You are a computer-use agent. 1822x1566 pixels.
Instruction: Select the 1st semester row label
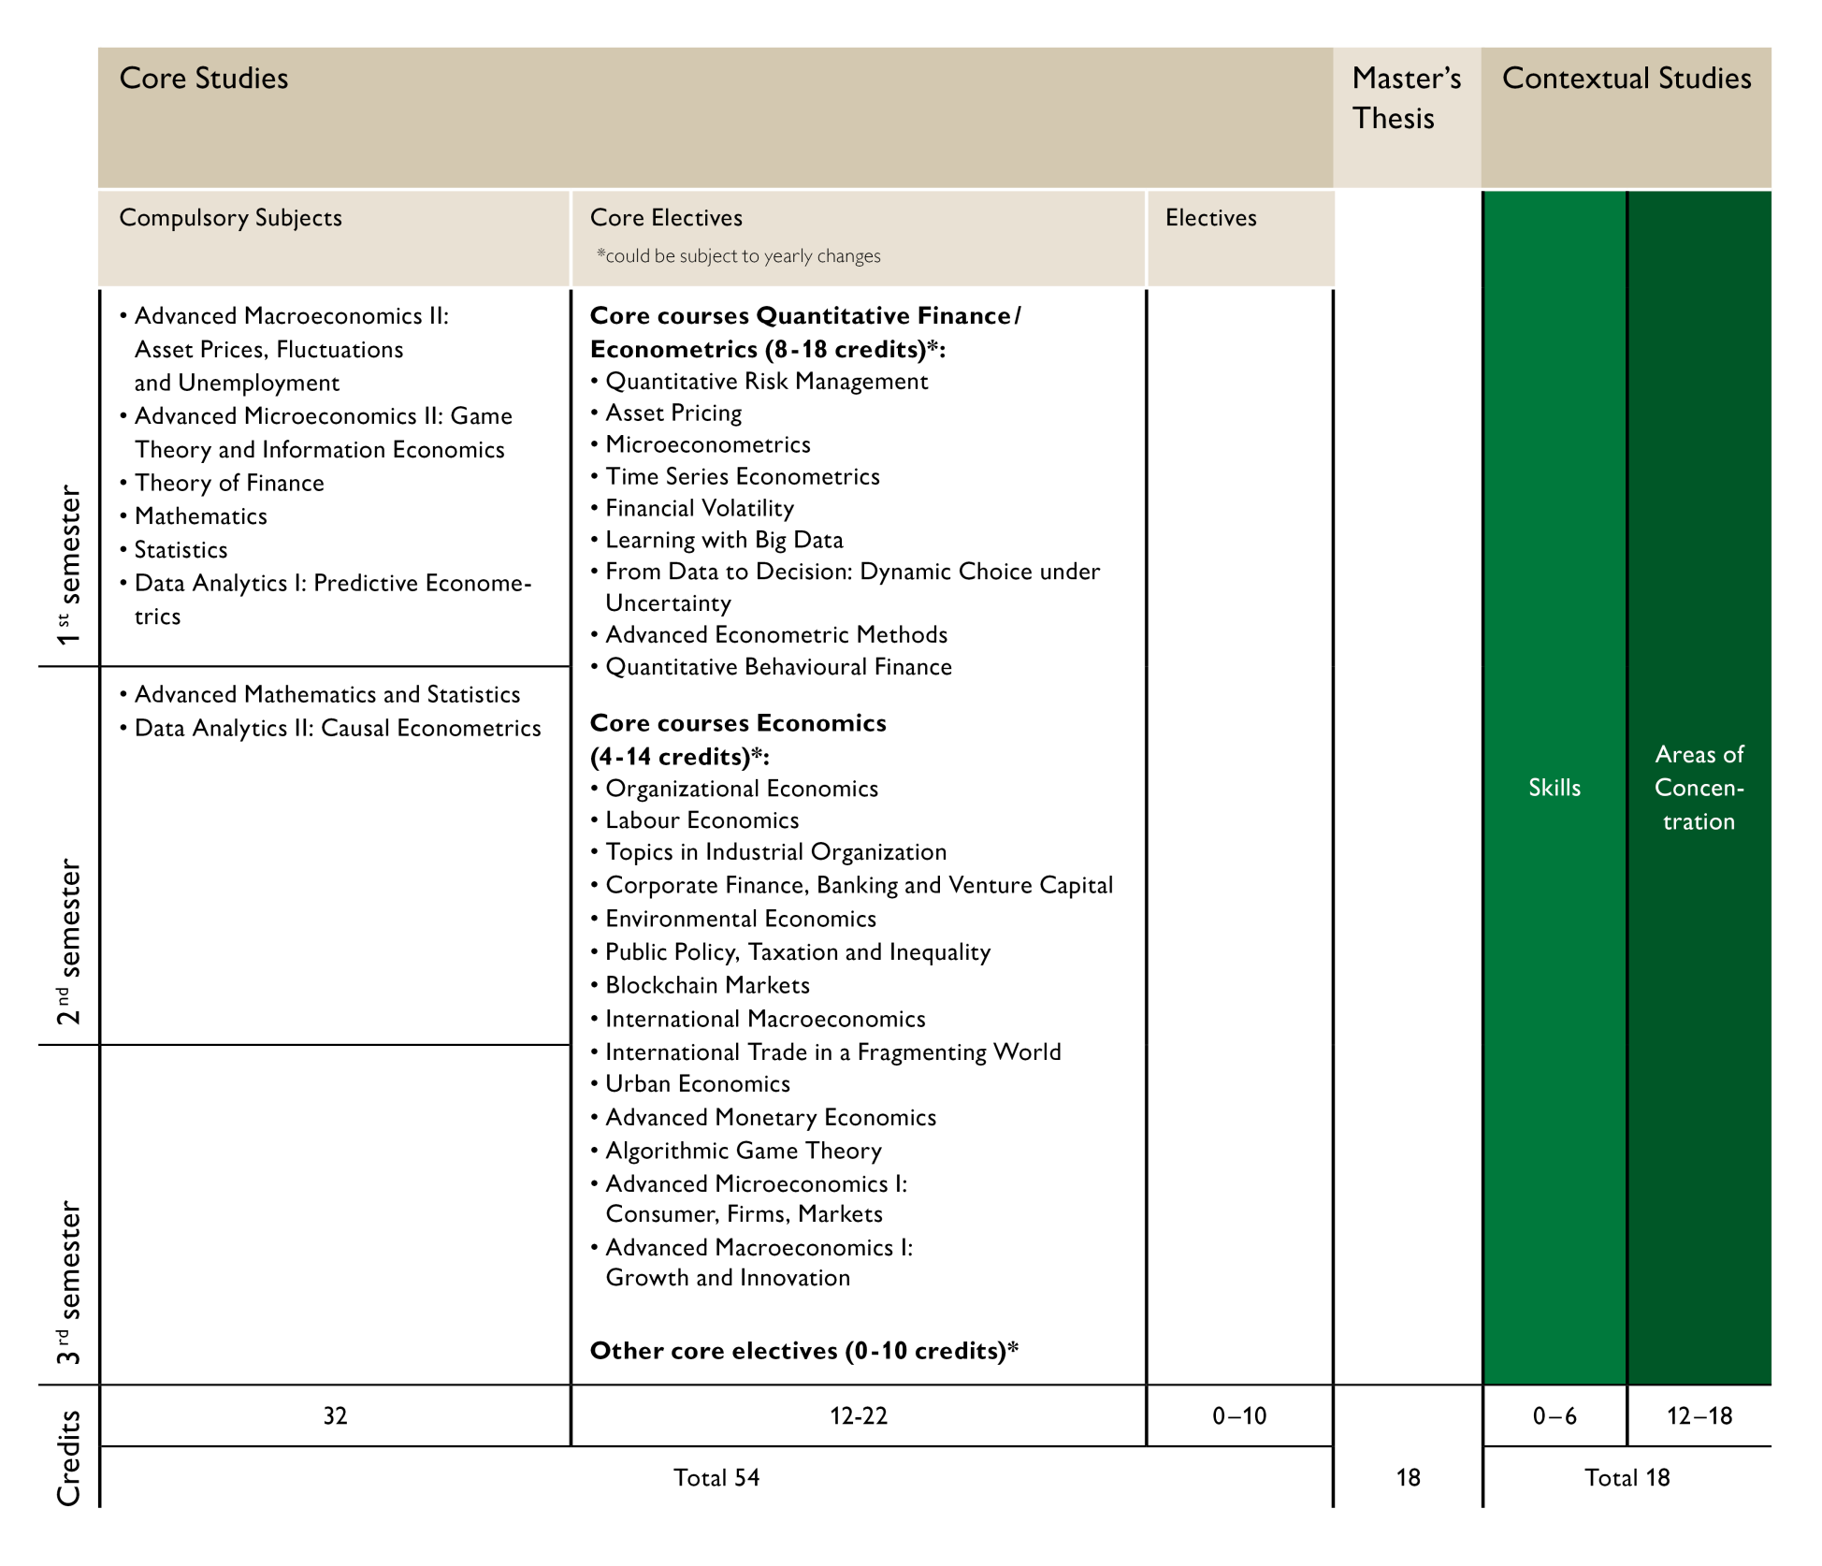tap(69, 565)
